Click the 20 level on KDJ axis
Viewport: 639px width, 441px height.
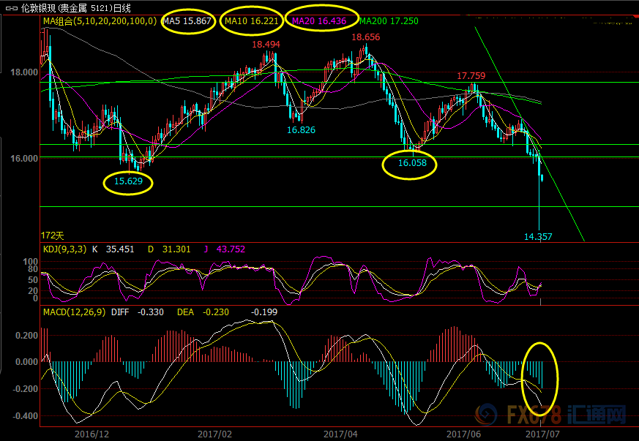tap(33, 290)
